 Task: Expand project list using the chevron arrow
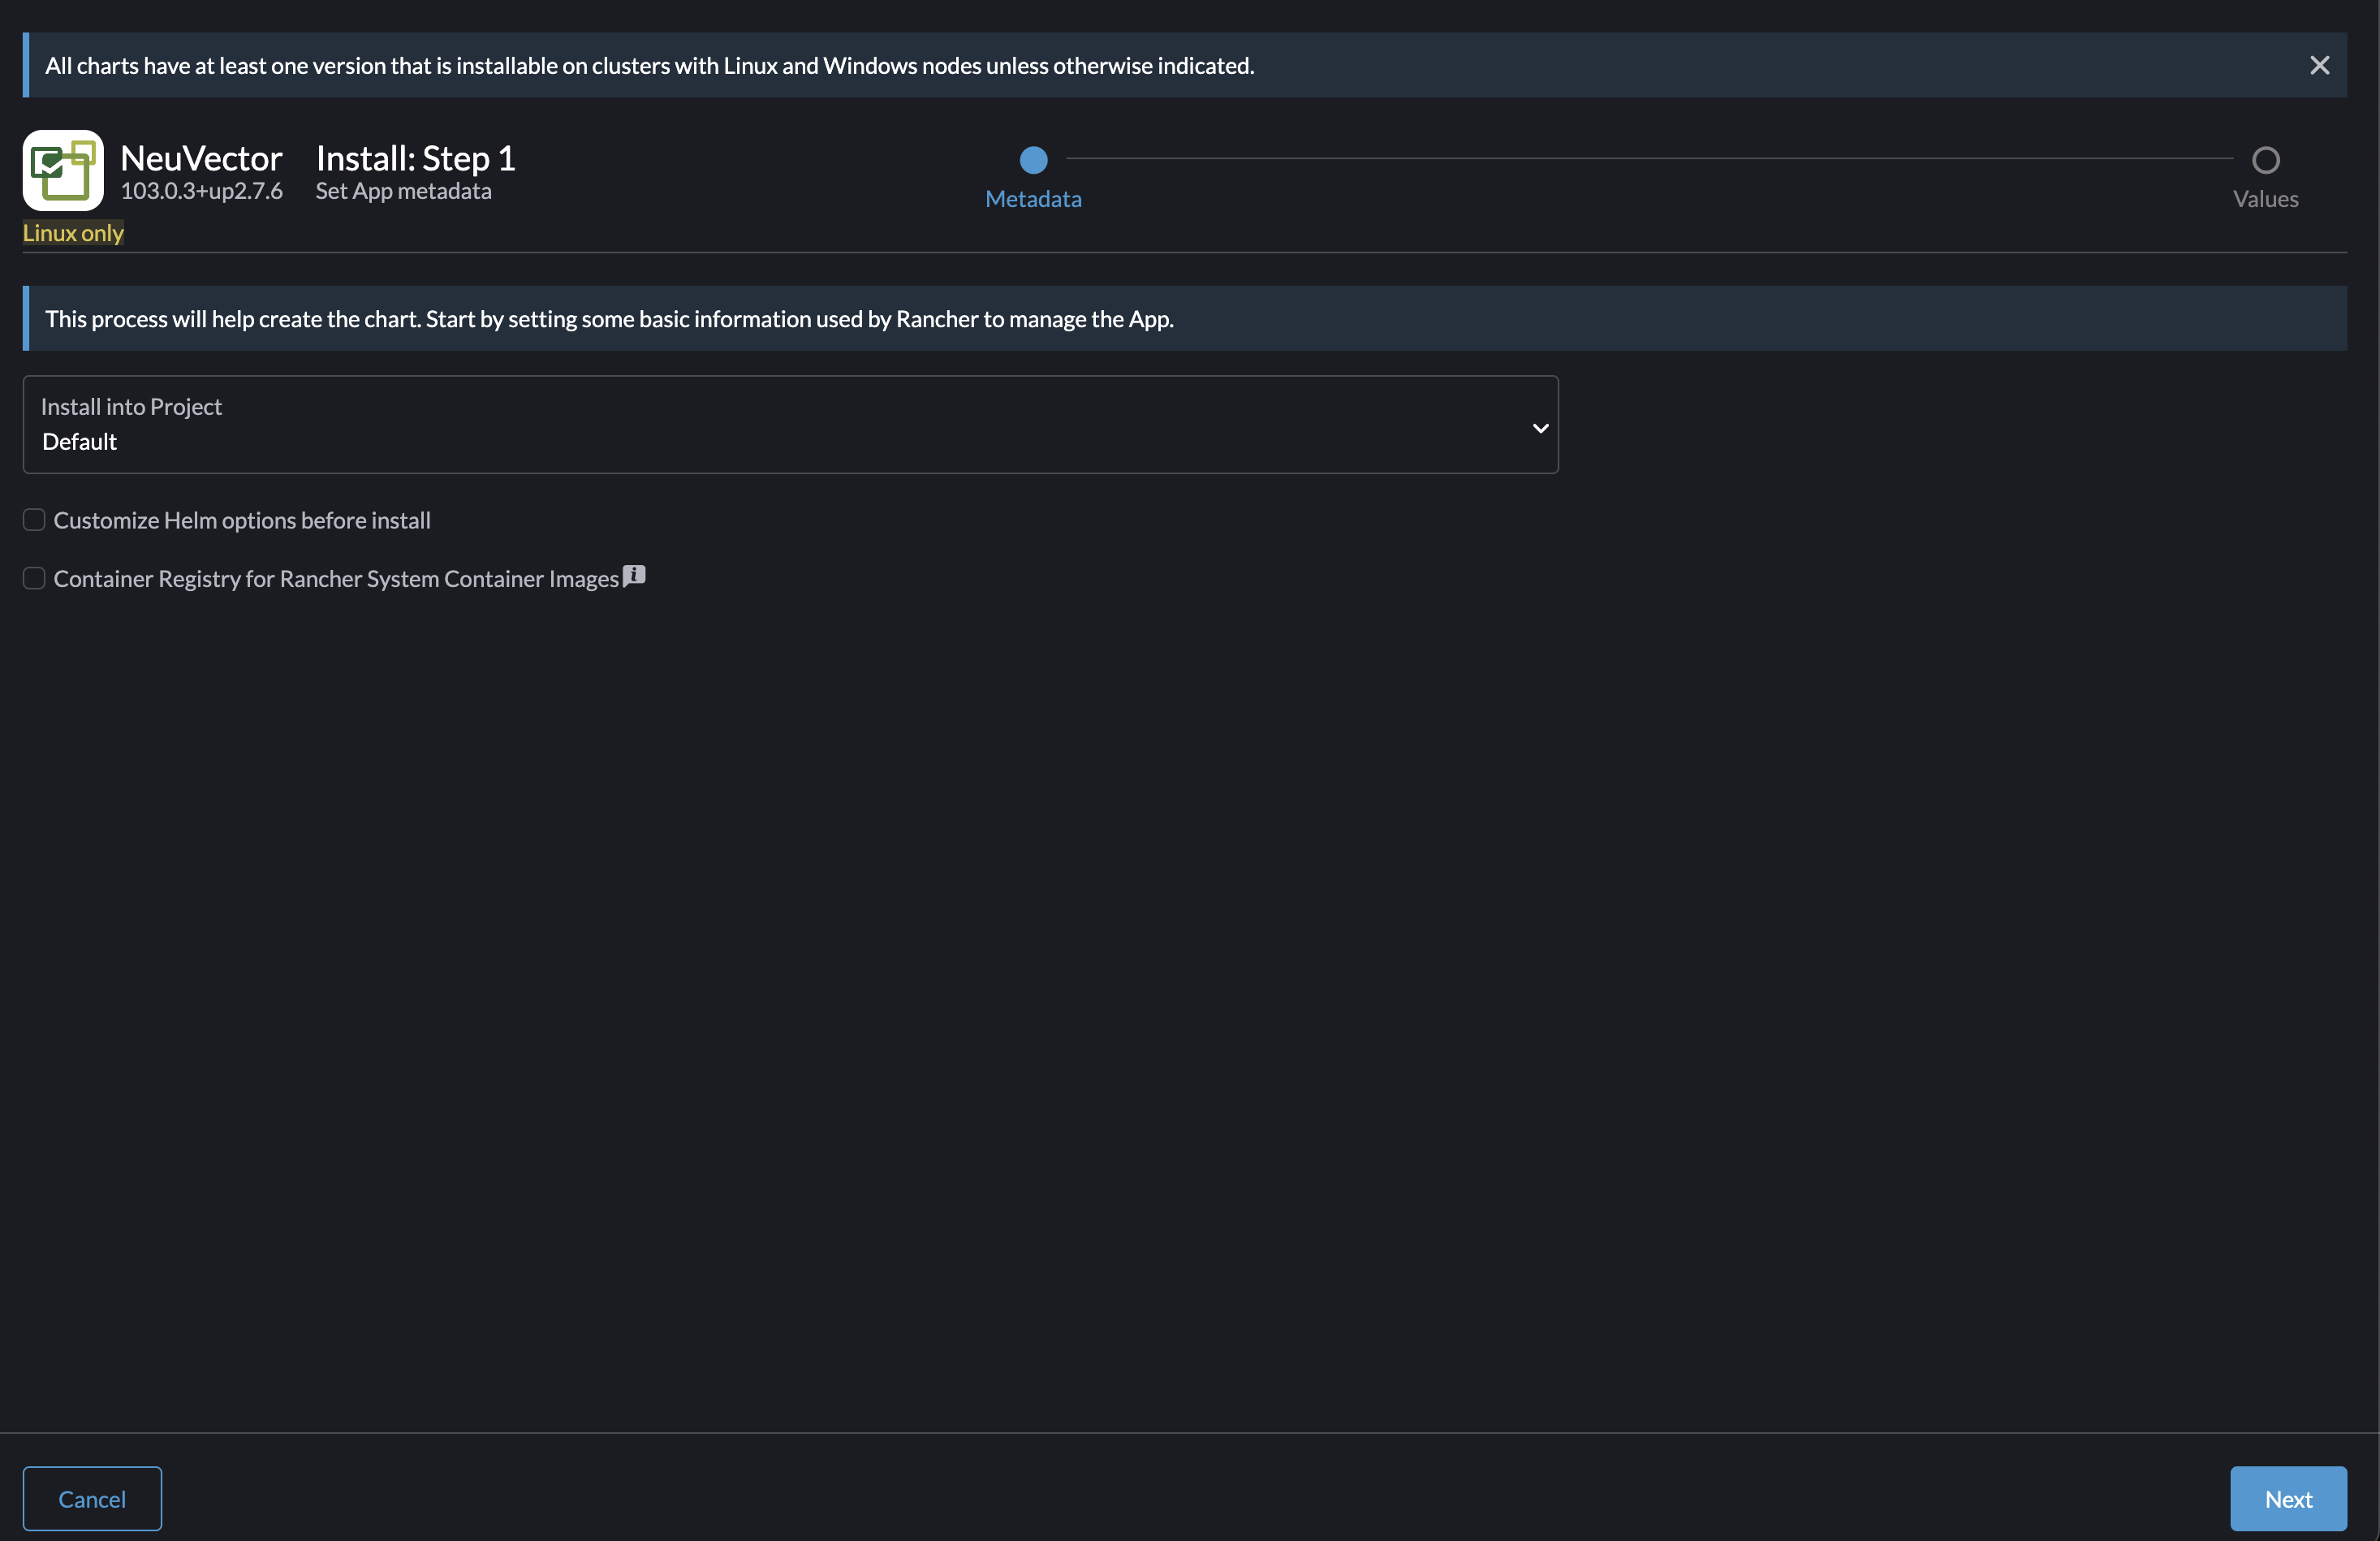coord(1540,428)
